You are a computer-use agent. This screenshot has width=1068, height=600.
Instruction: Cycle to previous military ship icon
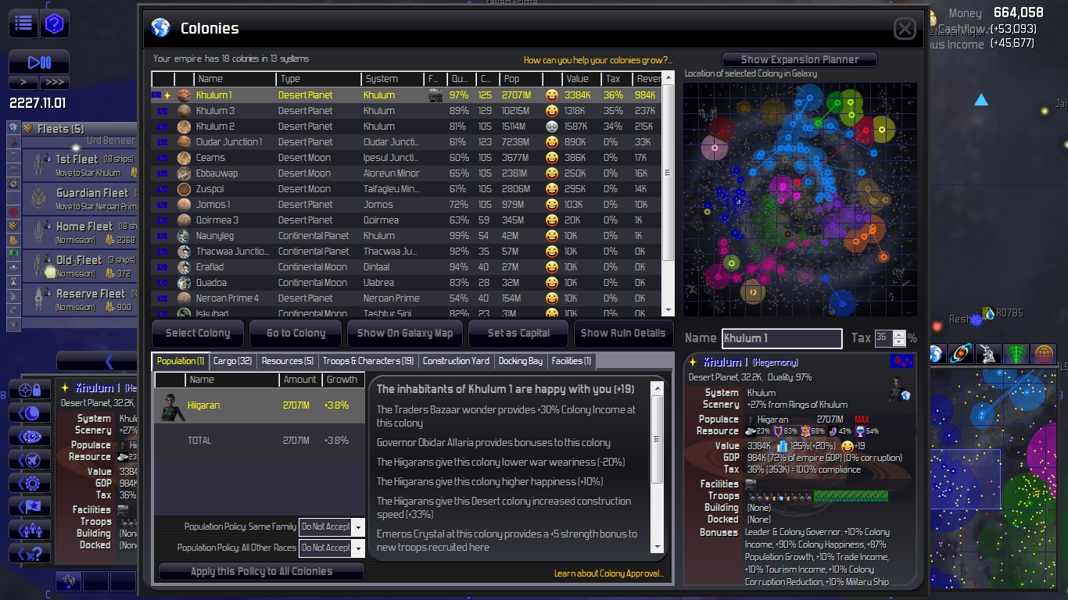[x=30, y=460]
